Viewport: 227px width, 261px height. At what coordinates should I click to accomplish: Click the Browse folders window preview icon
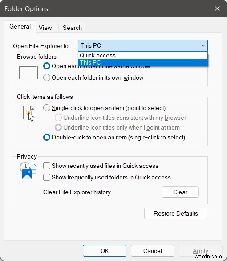[x=28, y=73]
